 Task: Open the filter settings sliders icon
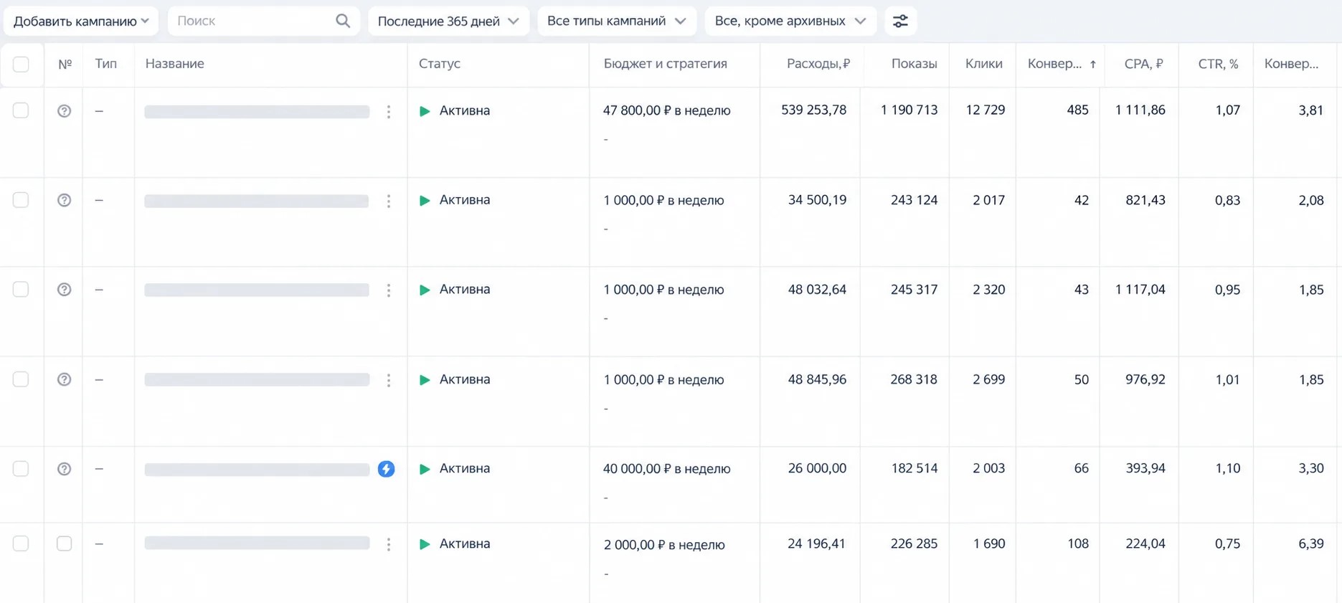(900, 21)
